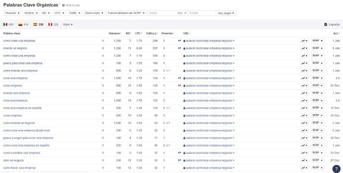
Task: Select the Spain flag tab with 328
Action: pos(38,25)
